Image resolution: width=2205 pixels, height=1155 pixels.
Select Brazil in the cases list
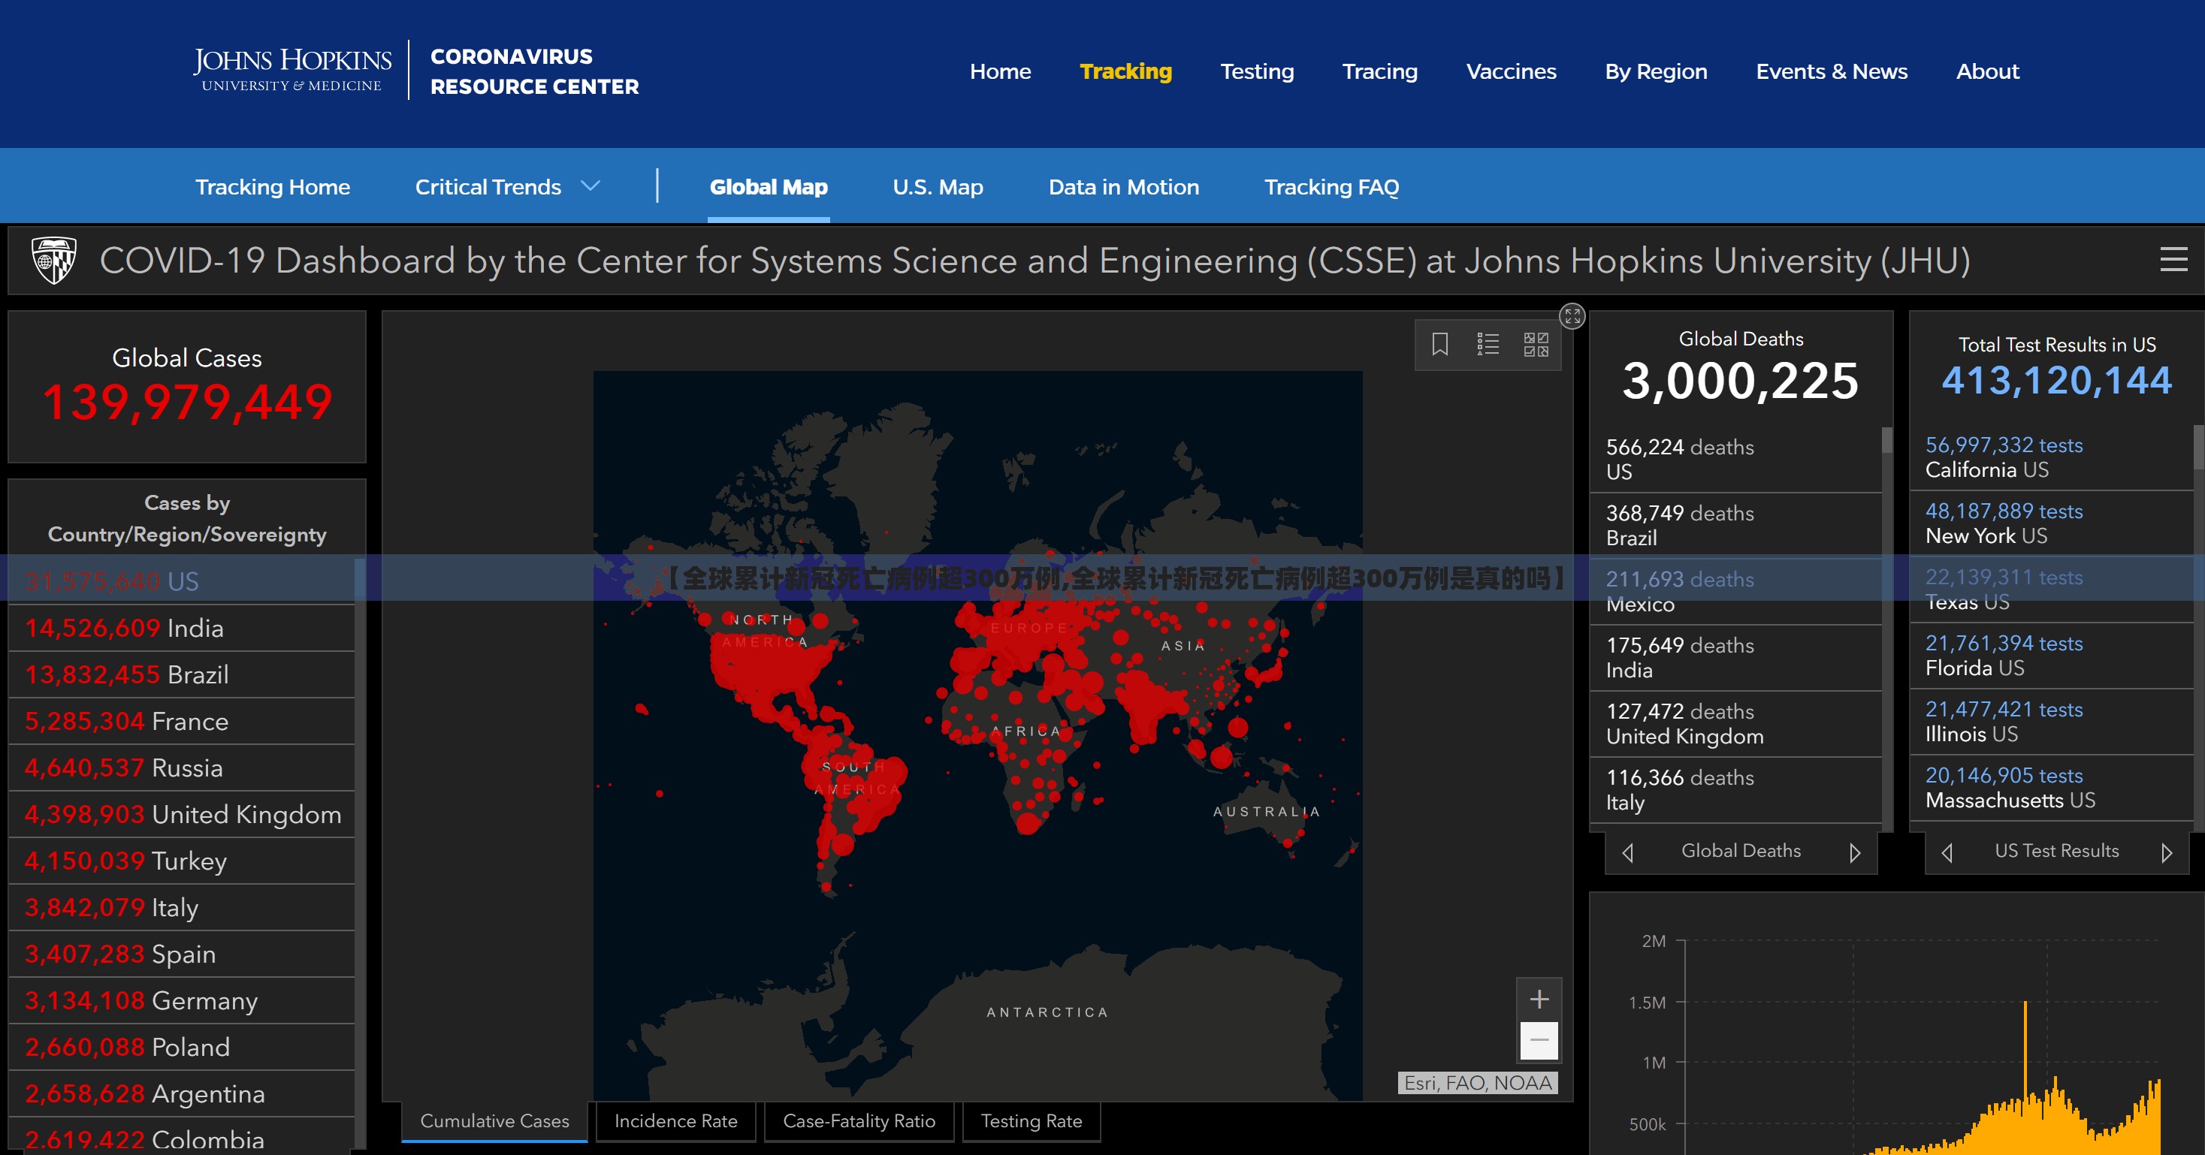[x=182, y=674]
